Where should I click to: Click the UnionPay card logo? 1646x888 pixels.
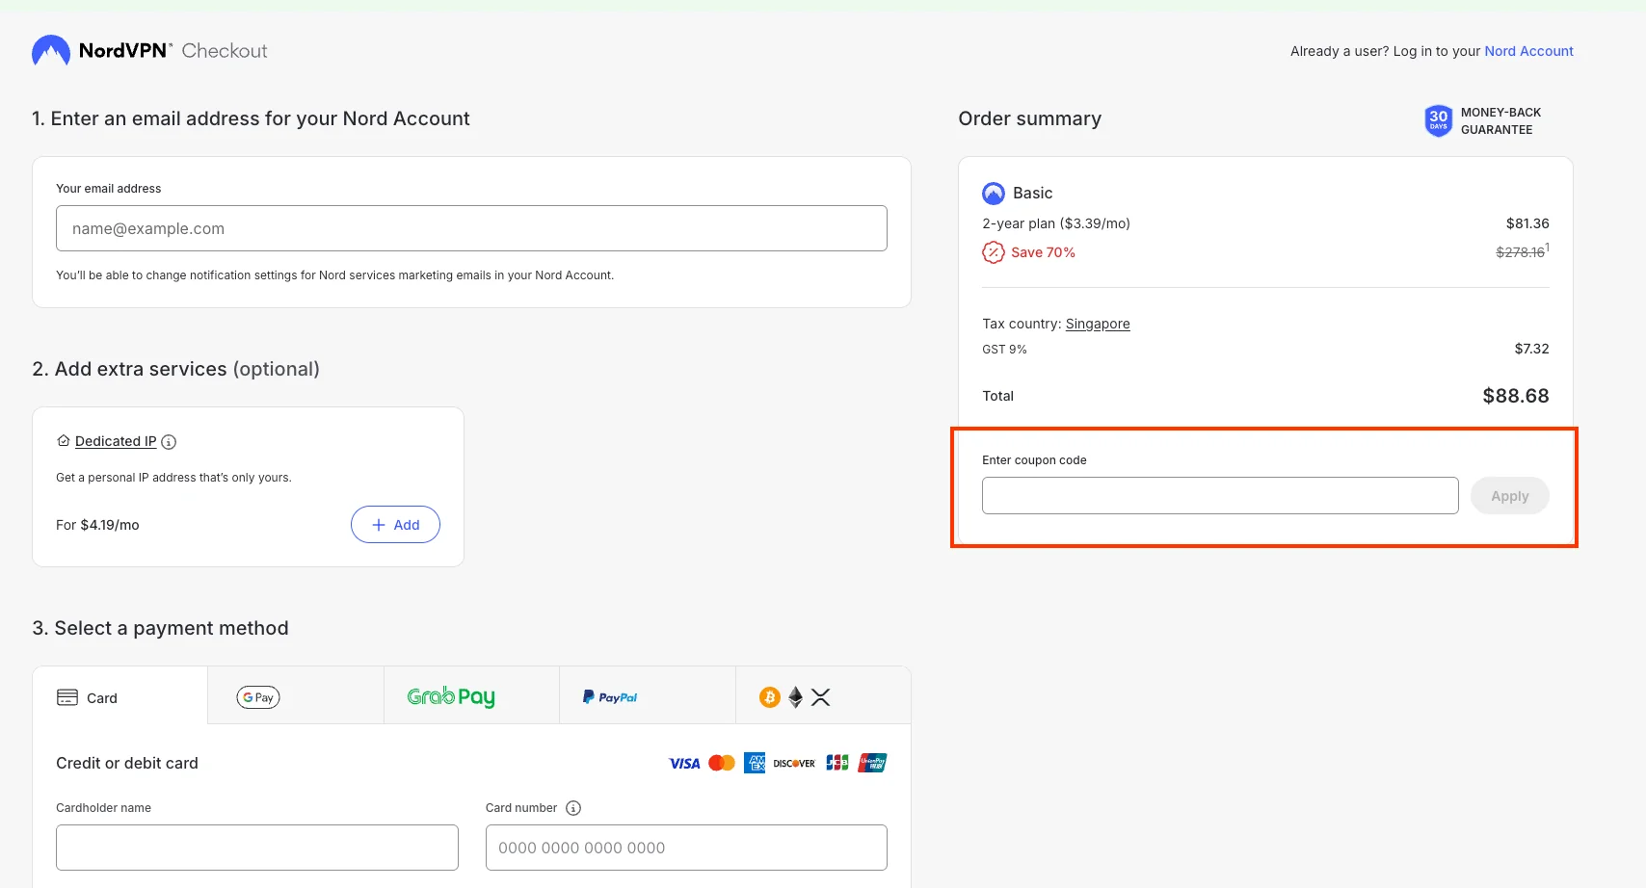click(x=872, y=763)
